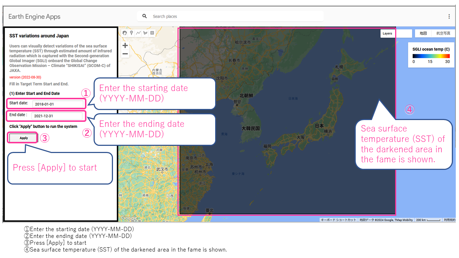Open the Earth Engine Apps title
The height and width of the screenshot is (258, 459).
[x=34, y=16]
